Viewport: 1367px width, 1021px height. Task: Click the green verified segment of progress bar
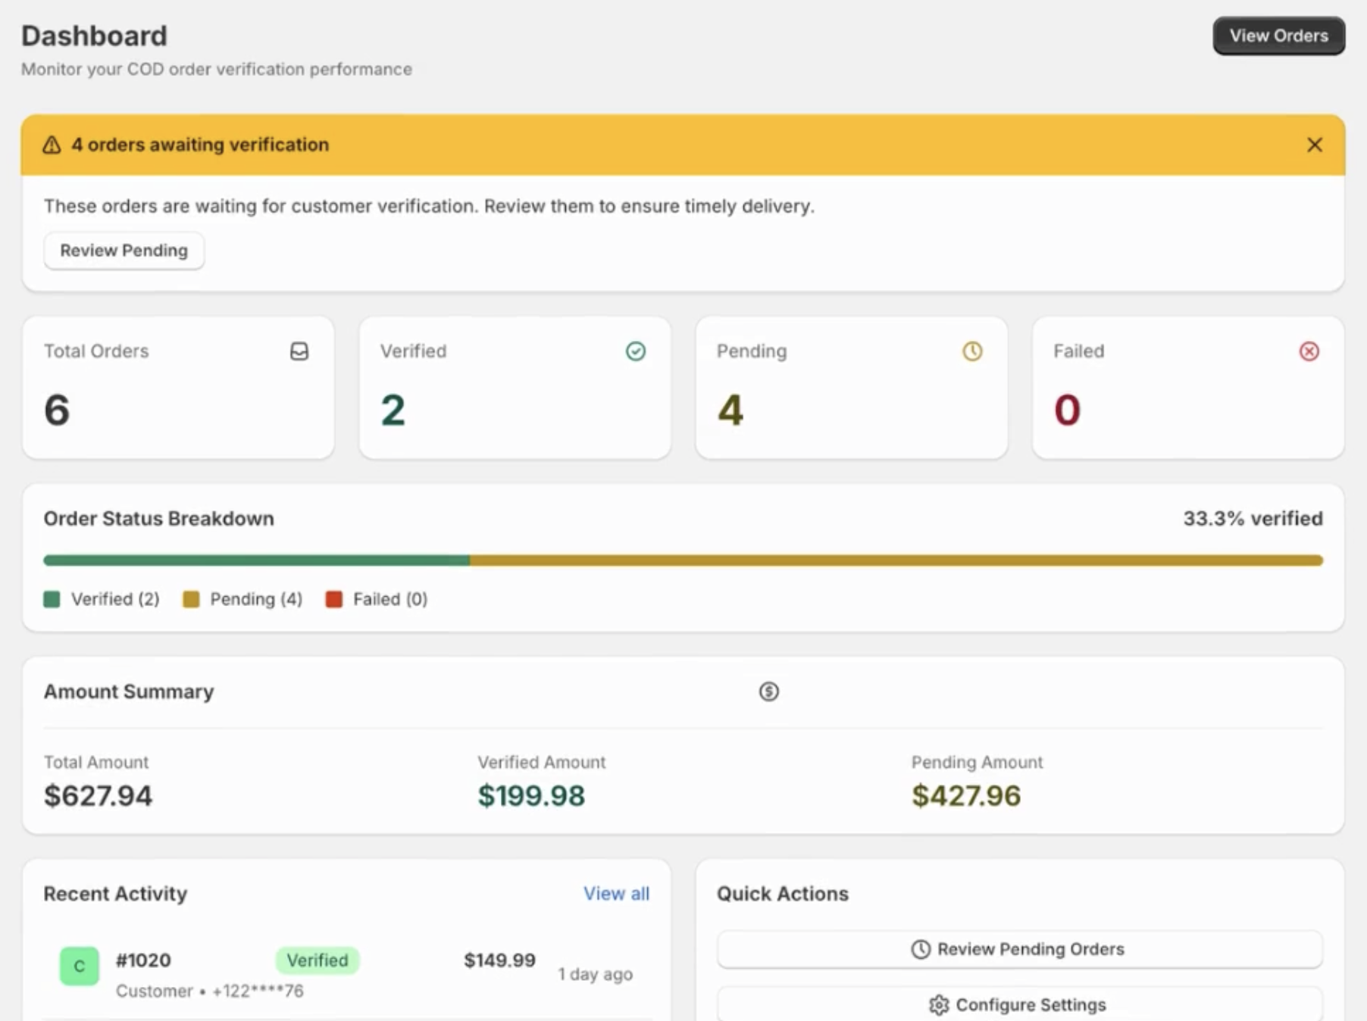click(256, 560)
